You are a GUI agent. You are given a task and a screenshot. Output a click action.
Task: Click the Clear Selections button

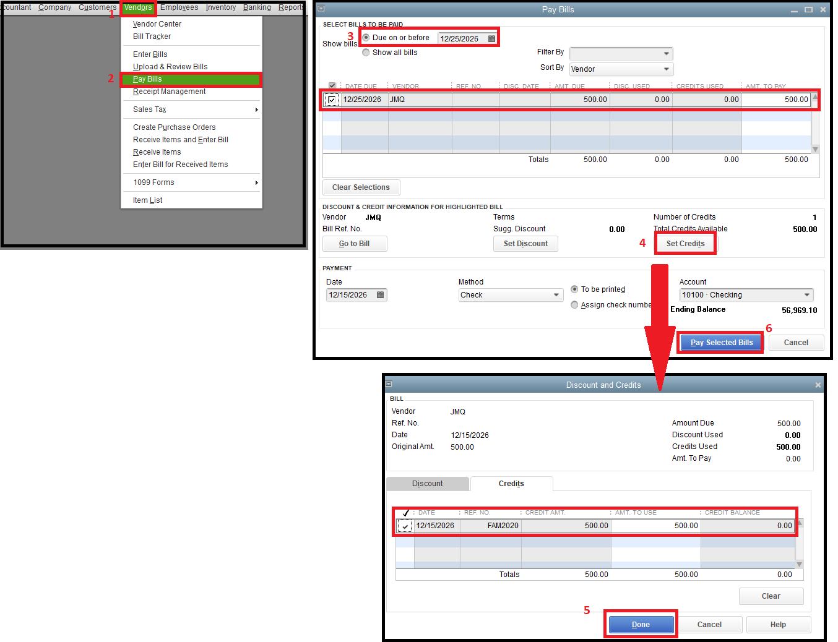click(361, 187)
